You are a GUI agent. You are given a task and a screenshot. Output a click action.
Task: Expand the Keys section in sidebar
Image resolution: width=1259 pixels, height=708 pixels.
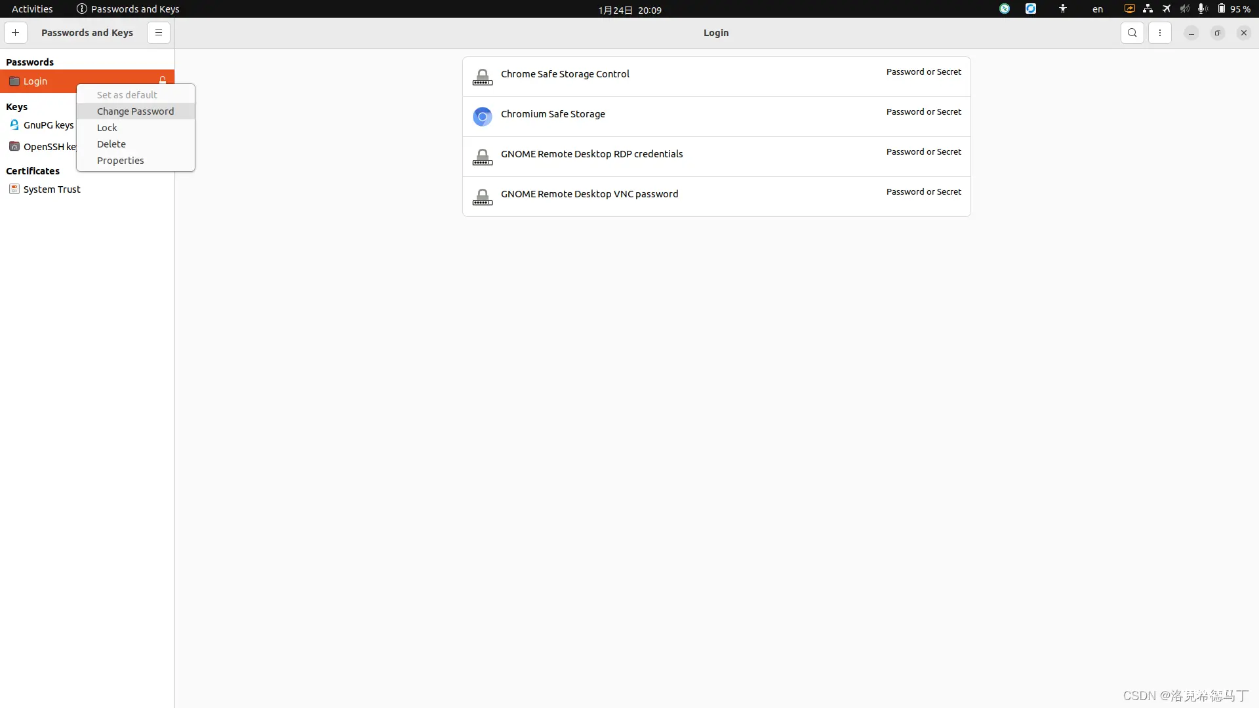pyautogui.click(x=16, y=106)
